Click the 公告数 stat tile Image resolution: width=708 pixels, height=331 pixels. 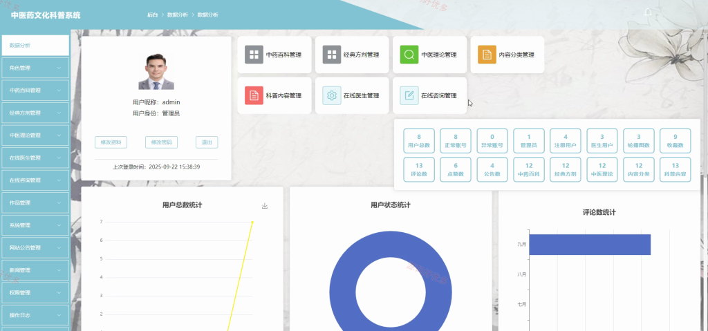[x=492, y=169]
